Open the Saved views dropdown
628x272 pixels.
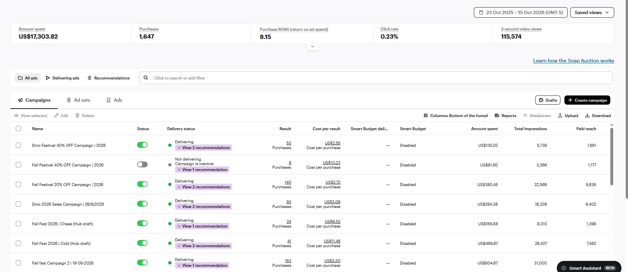point(592,12)
